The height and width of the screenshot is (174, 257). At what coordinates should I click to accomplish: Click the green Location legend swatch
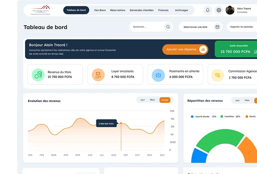coord(221,116)
